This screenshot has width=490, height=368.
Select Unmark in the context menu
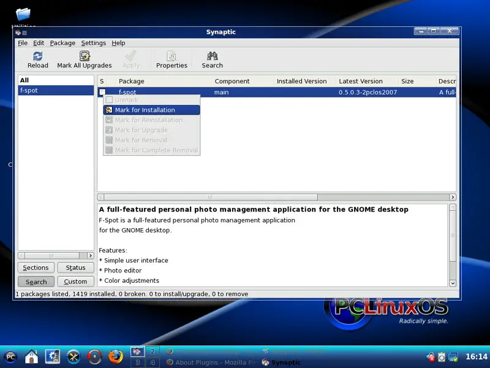tap(151, 100)
